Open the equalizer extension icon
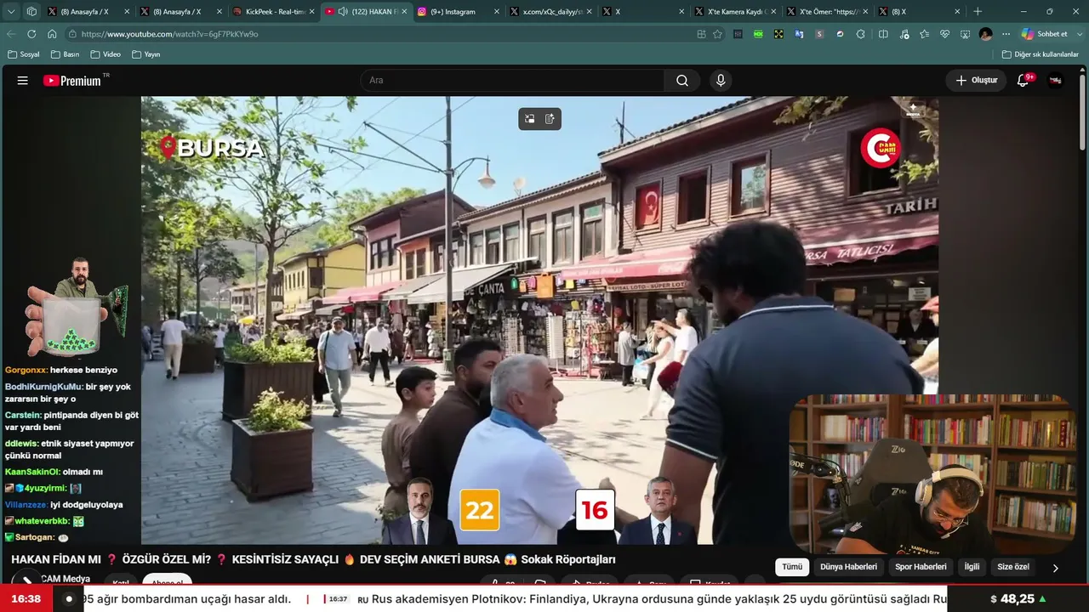Viewport: 1089px width, 612px height. 738,34
